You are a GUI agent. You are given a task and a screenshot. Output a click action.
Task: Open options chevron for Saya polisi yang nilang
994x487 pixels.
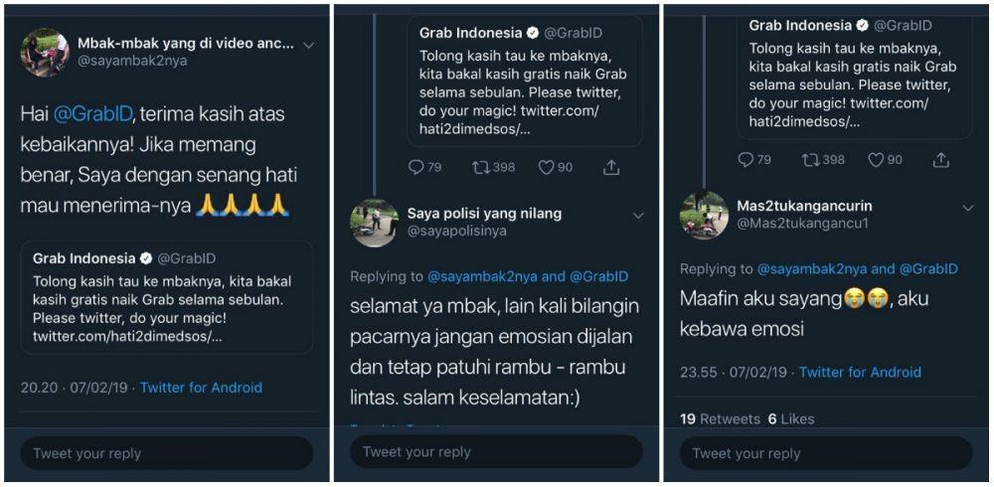pyautogui.click(x=638, y=216)
